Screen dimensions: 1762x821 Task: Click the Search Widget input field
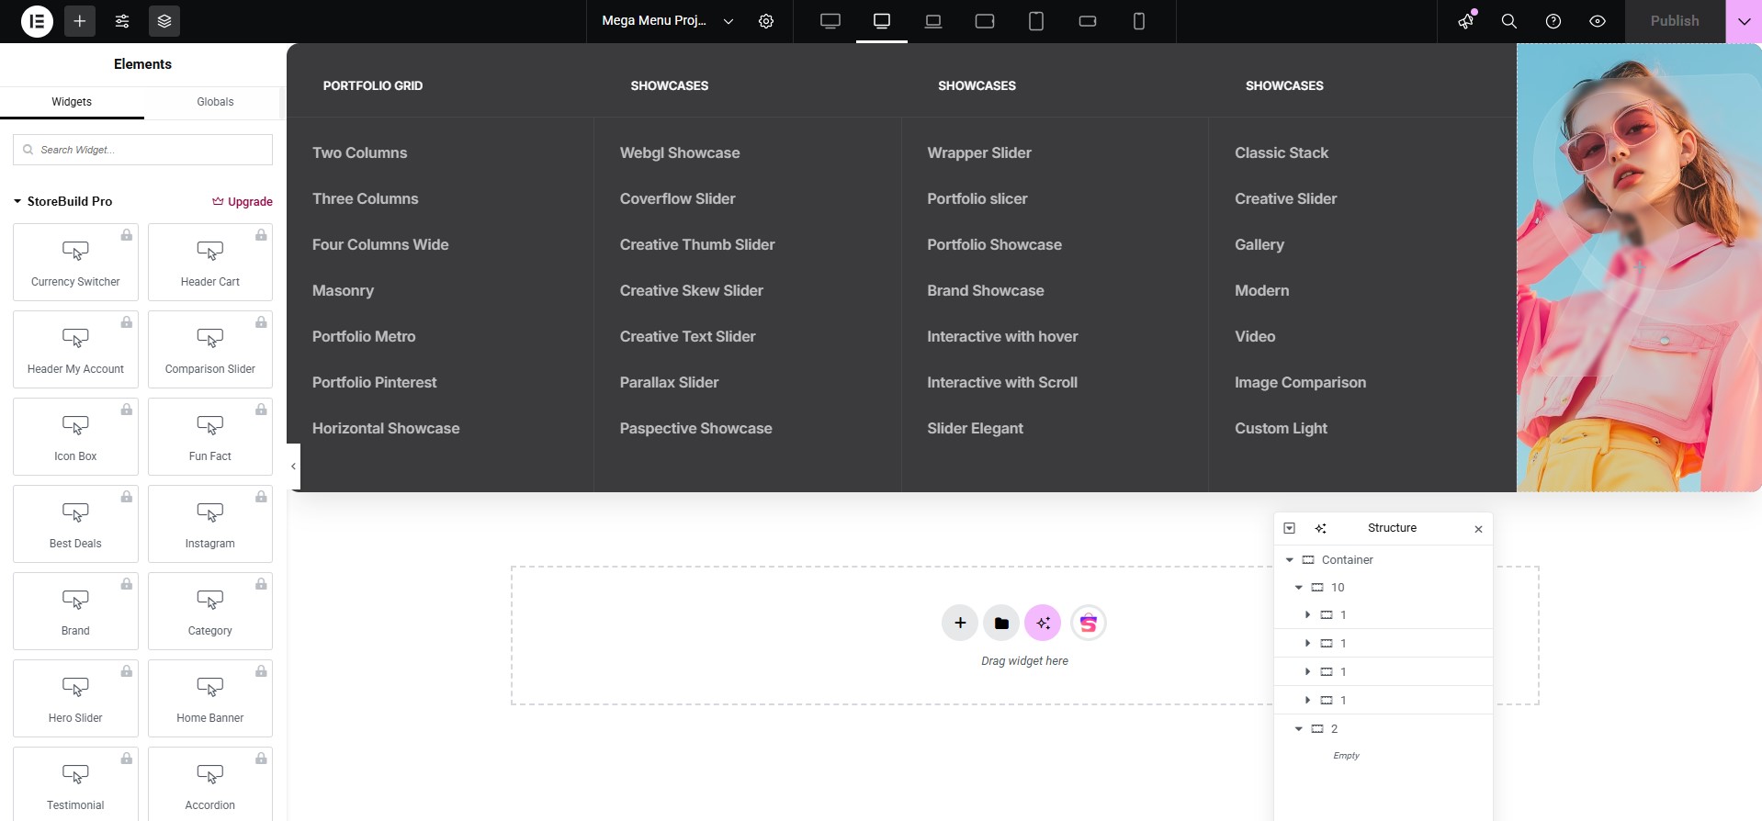(x=142, y=150)
